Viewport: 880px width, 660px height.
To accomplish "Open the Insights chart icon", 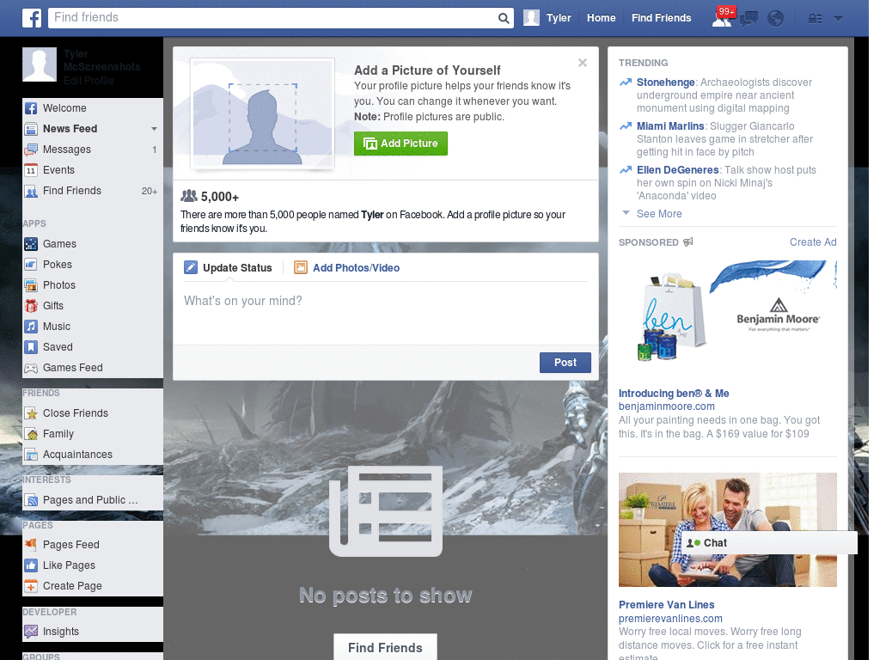I will click(31, 632).
